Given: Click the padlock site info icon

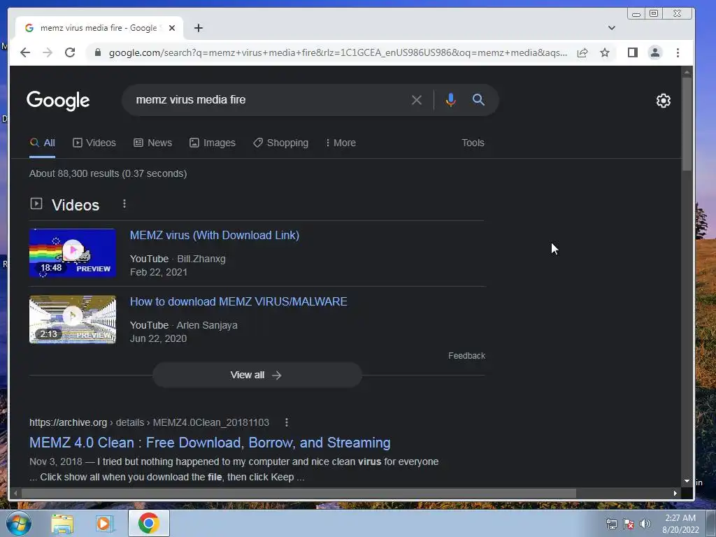Looking at the screenshot, I should point(97,52).
